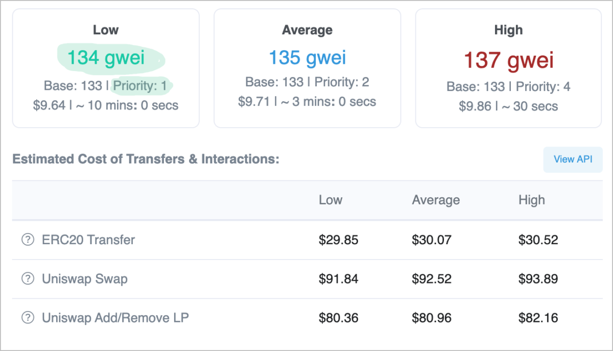
Task: Click the $91.84 Uniswap Swap low cost
Action: click(x=339, y=279)
